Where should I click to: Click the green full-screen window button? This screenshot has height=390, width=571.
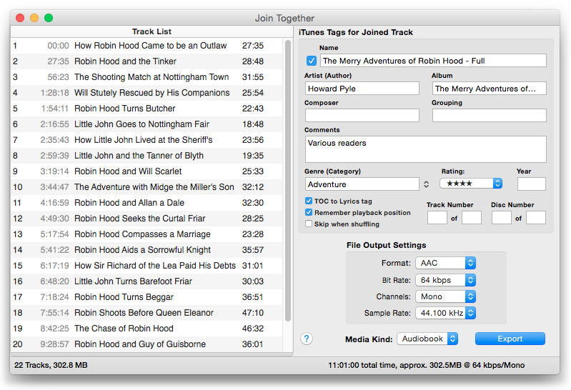click(49, 18)
